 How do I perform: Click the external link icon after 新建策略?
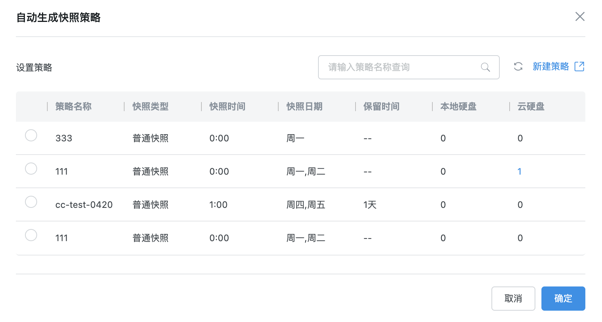(579, 67)
